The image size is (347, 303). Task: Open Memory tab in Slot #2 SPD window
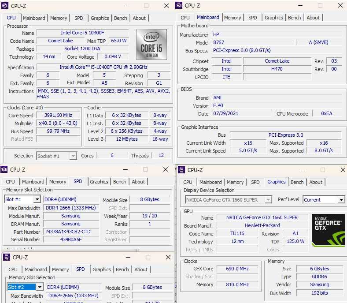coord(60,269)
